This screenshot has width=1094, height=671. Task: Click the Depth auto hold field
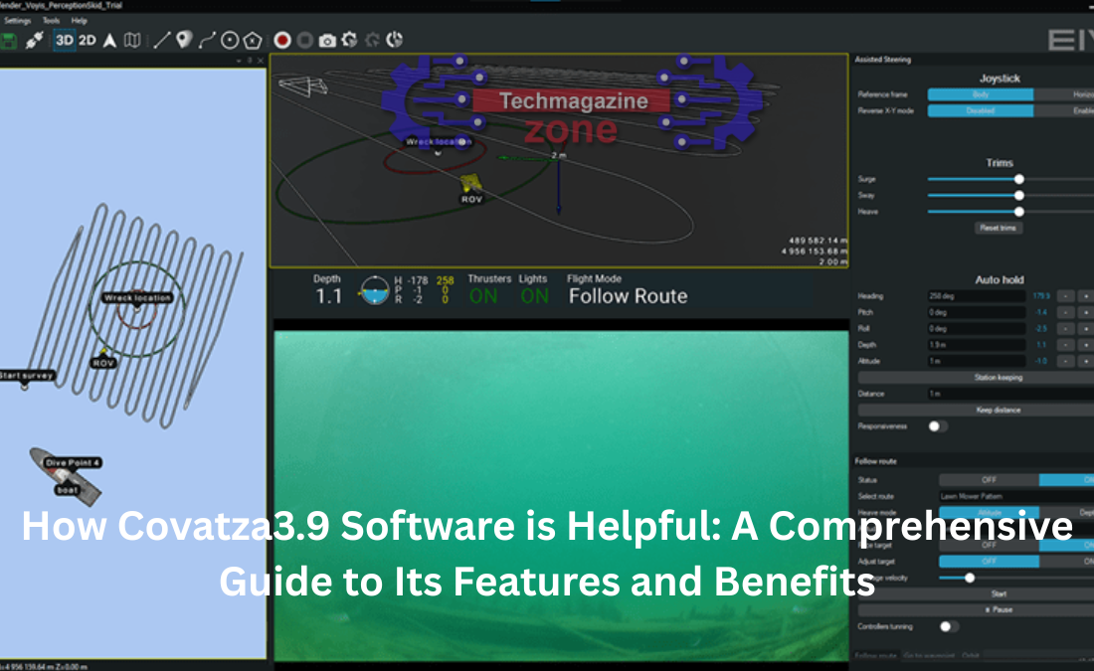pyautogui.click(x=977, y=345)
